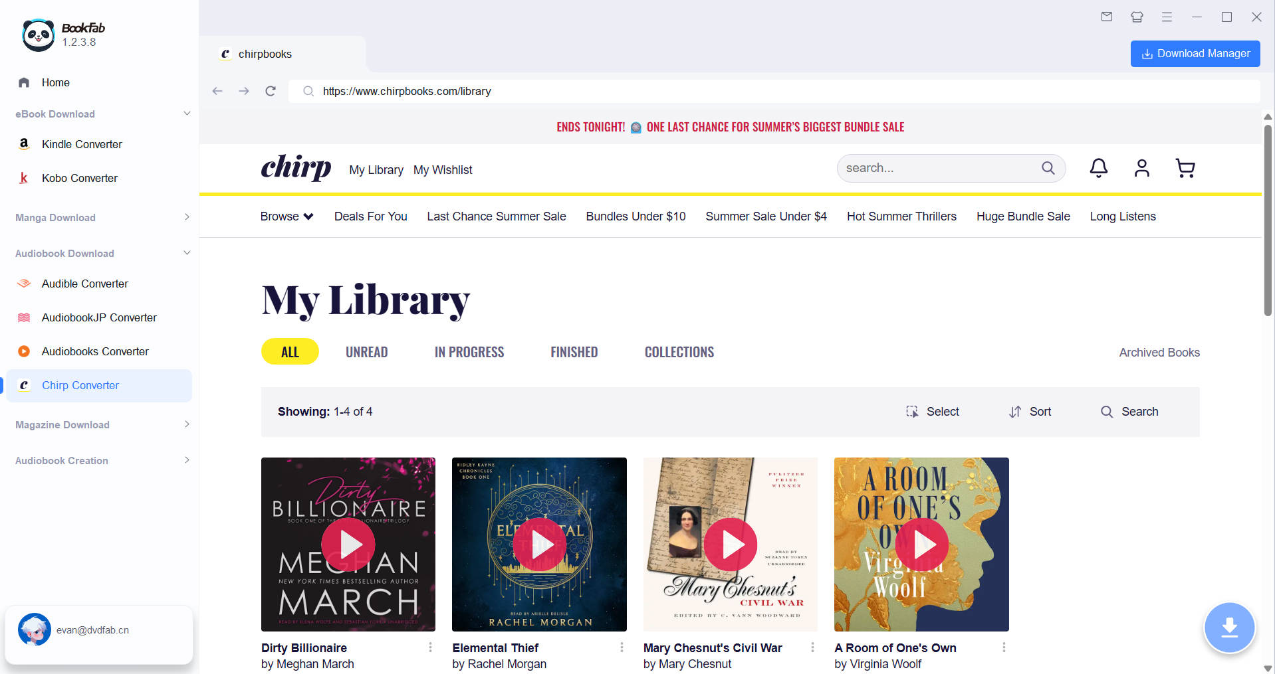Viewport: 1275px width, 674px height.
Task: Open Audible Converter
Action: [x=84, y=284]
